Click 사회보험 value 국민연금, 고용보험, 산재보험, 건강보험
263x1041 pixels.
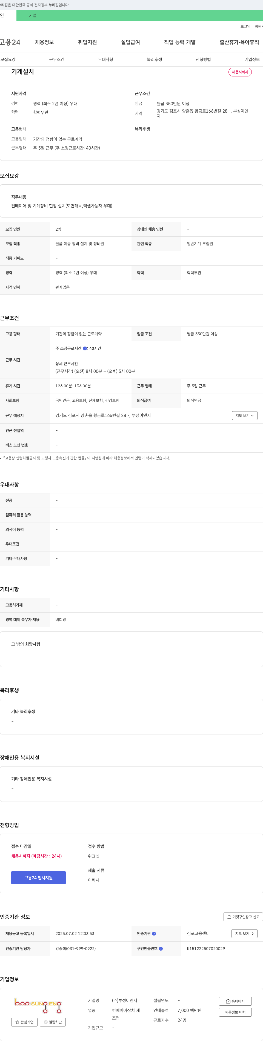click(87, 401)
